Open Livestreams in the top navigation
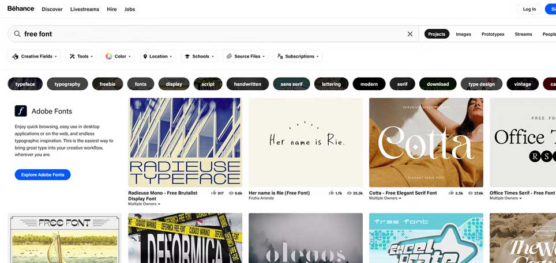 click(85, 9)
